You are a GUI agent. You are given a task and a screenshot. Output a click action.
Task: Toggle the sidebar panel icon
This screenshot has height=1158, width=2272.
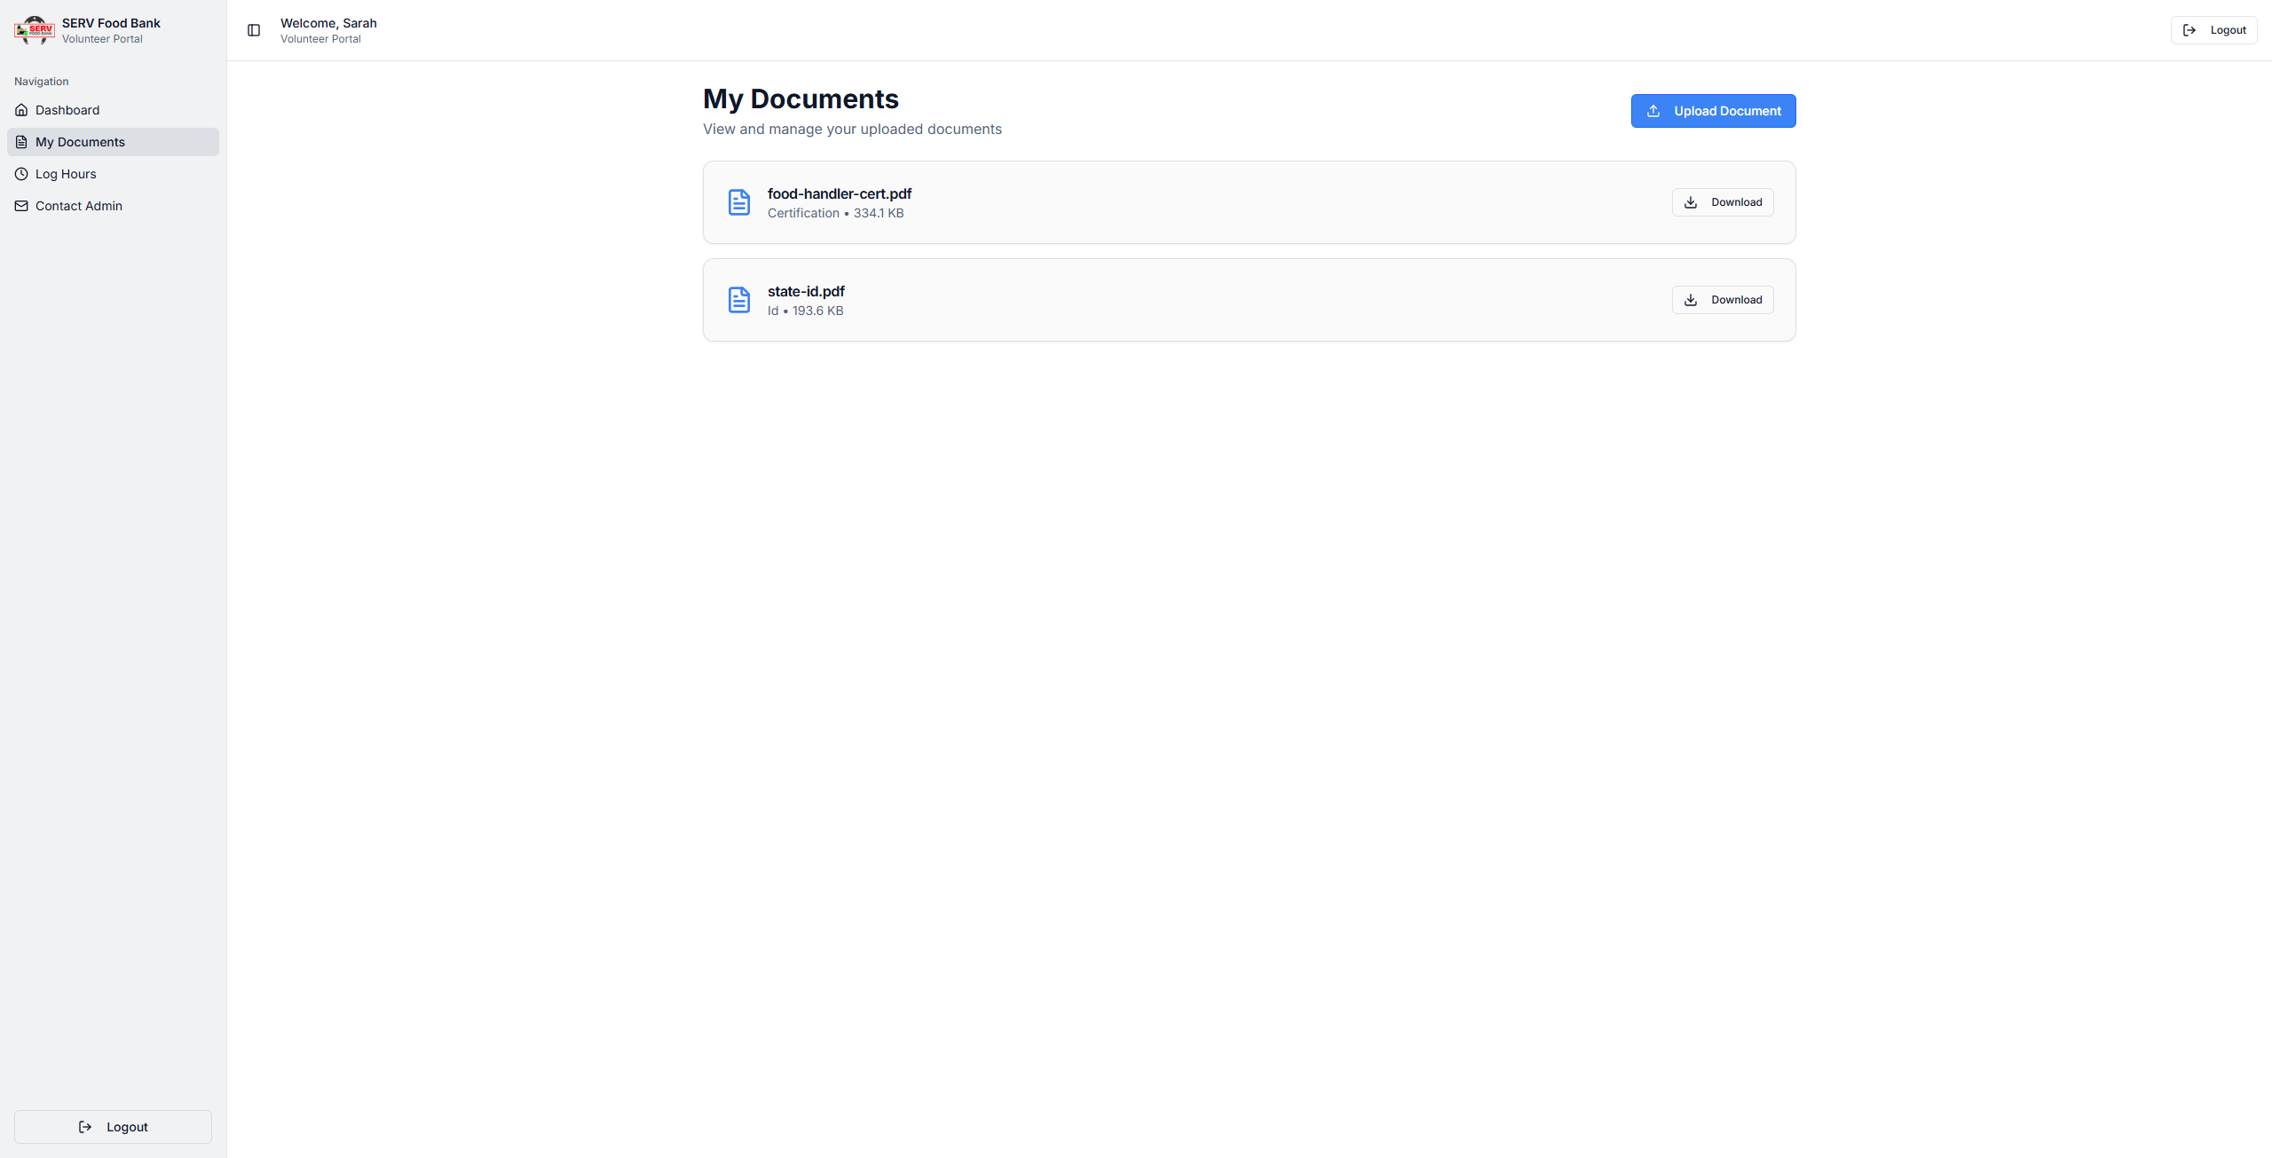tap(254, 30)
